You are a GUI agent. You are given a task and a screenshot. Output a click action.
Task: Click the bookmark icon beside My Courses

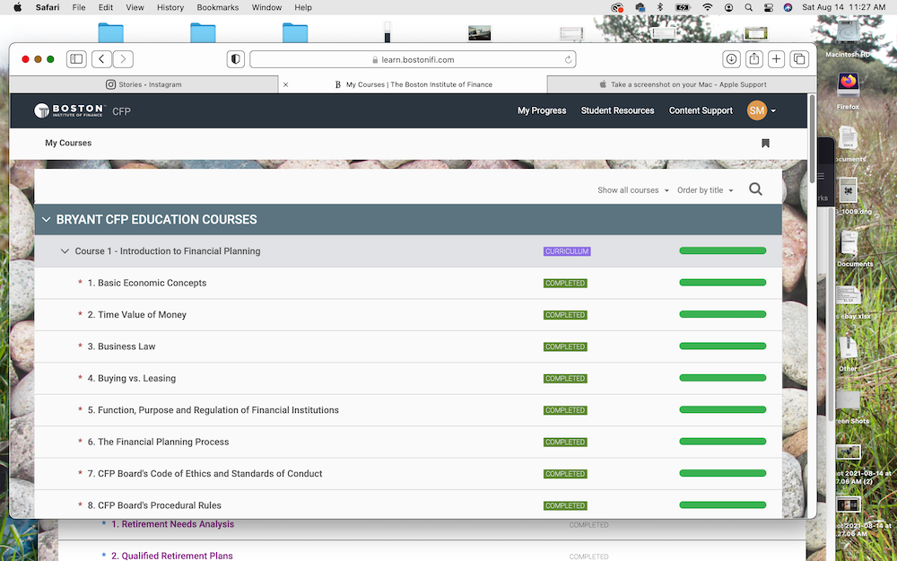[765, 143]
